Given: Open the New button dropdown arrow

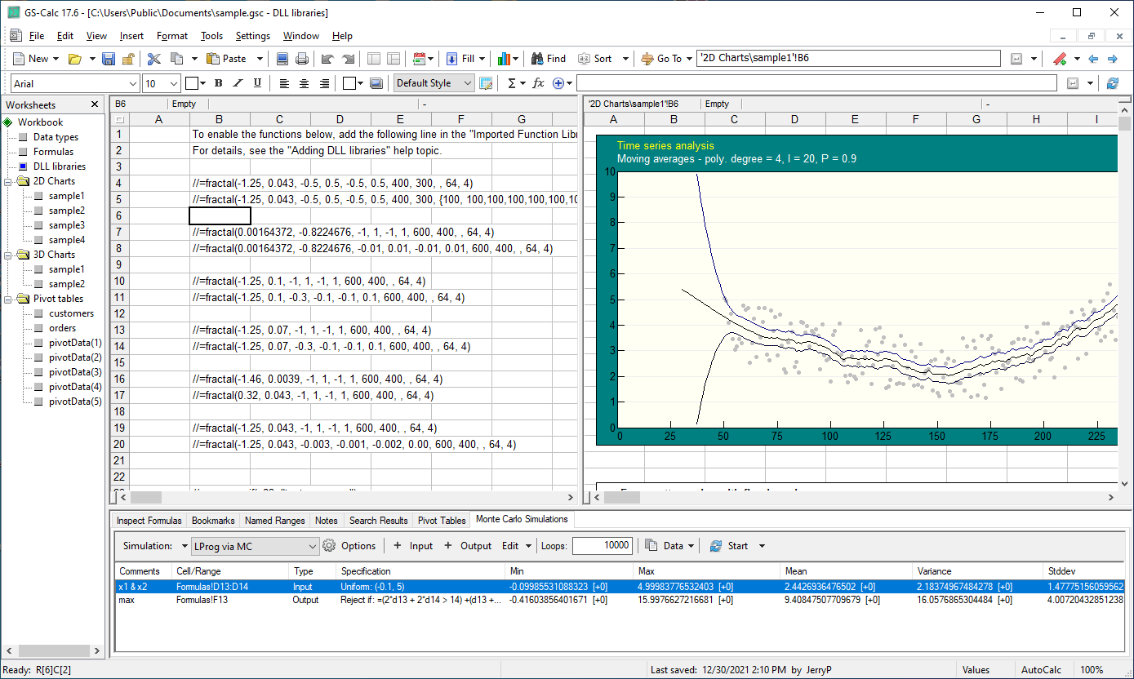Looking at the screenshot, I should pyautogui.click(x=56, y=59).
